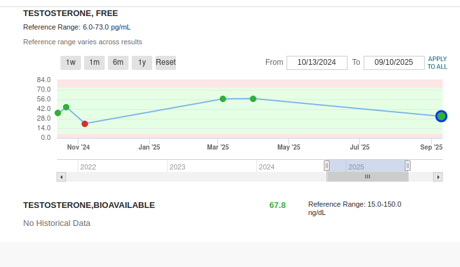The height and width of the screenshot is (267, 460).
Task: Click the right scrollbar arrow below the chart
Action: coord(438,177)
